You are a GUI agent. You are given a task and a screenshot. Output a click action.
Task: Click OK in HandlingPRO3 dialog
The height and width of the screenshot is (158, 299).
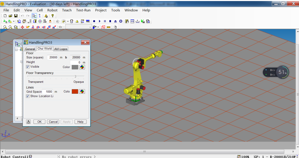point(39,122)
